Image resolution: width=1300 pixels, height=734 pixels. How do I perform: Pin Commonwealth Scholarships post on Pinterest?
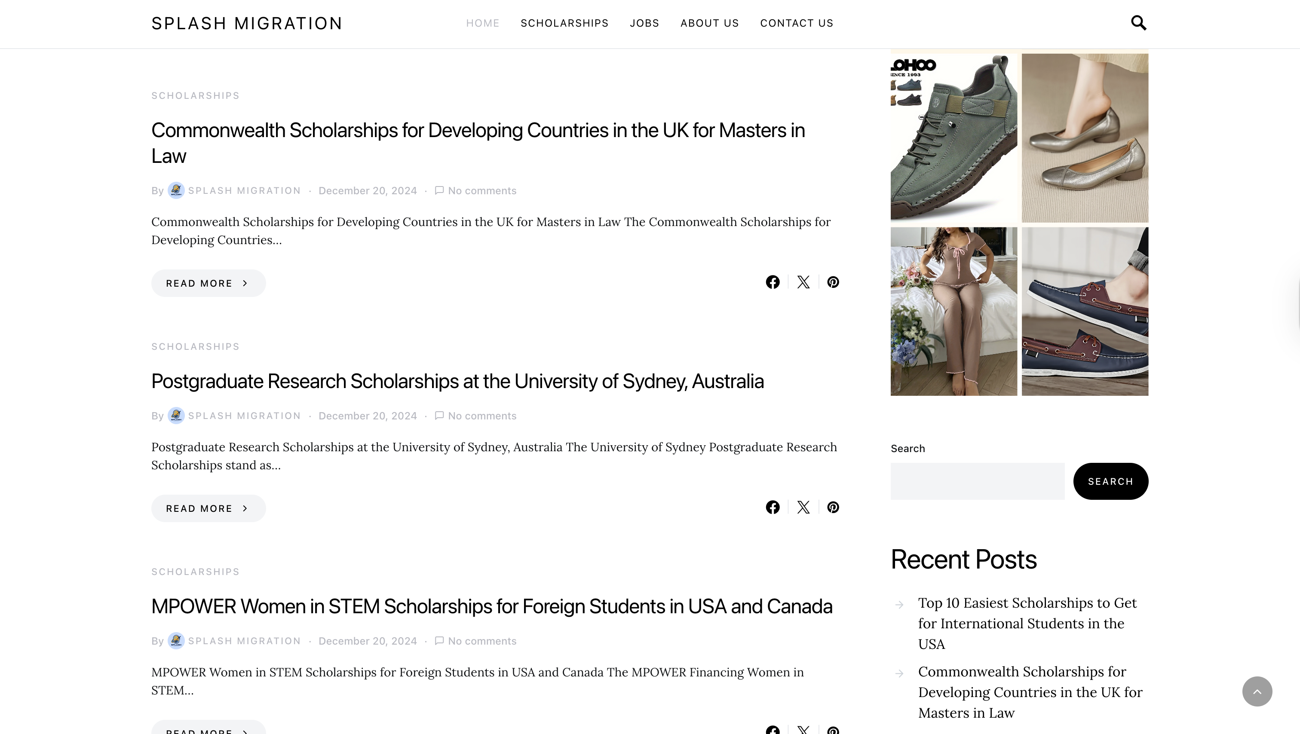pyautogui.click(x=833, y=282)
